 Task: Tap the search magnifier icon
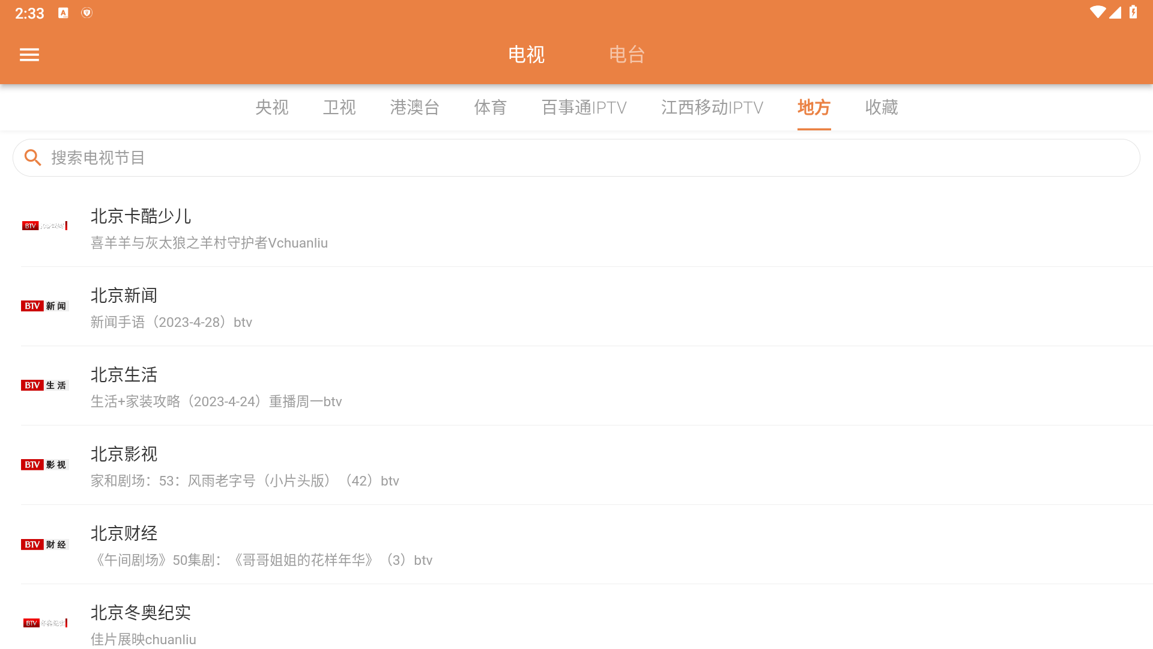32,158
